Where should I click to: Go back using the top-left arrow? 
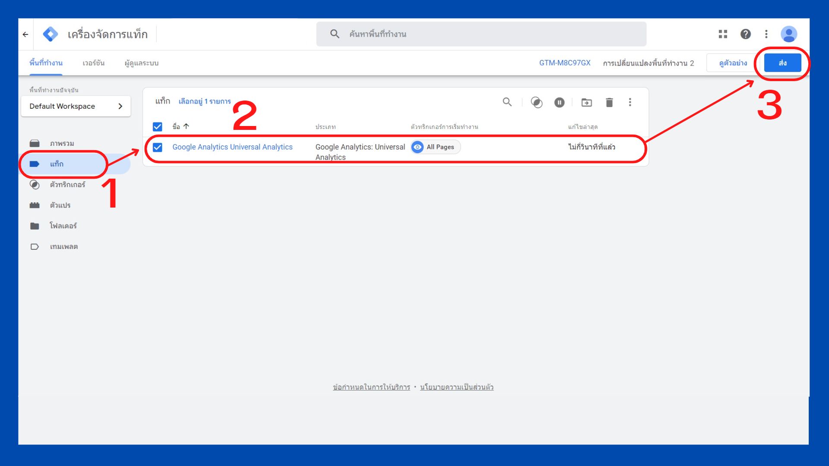25,34
